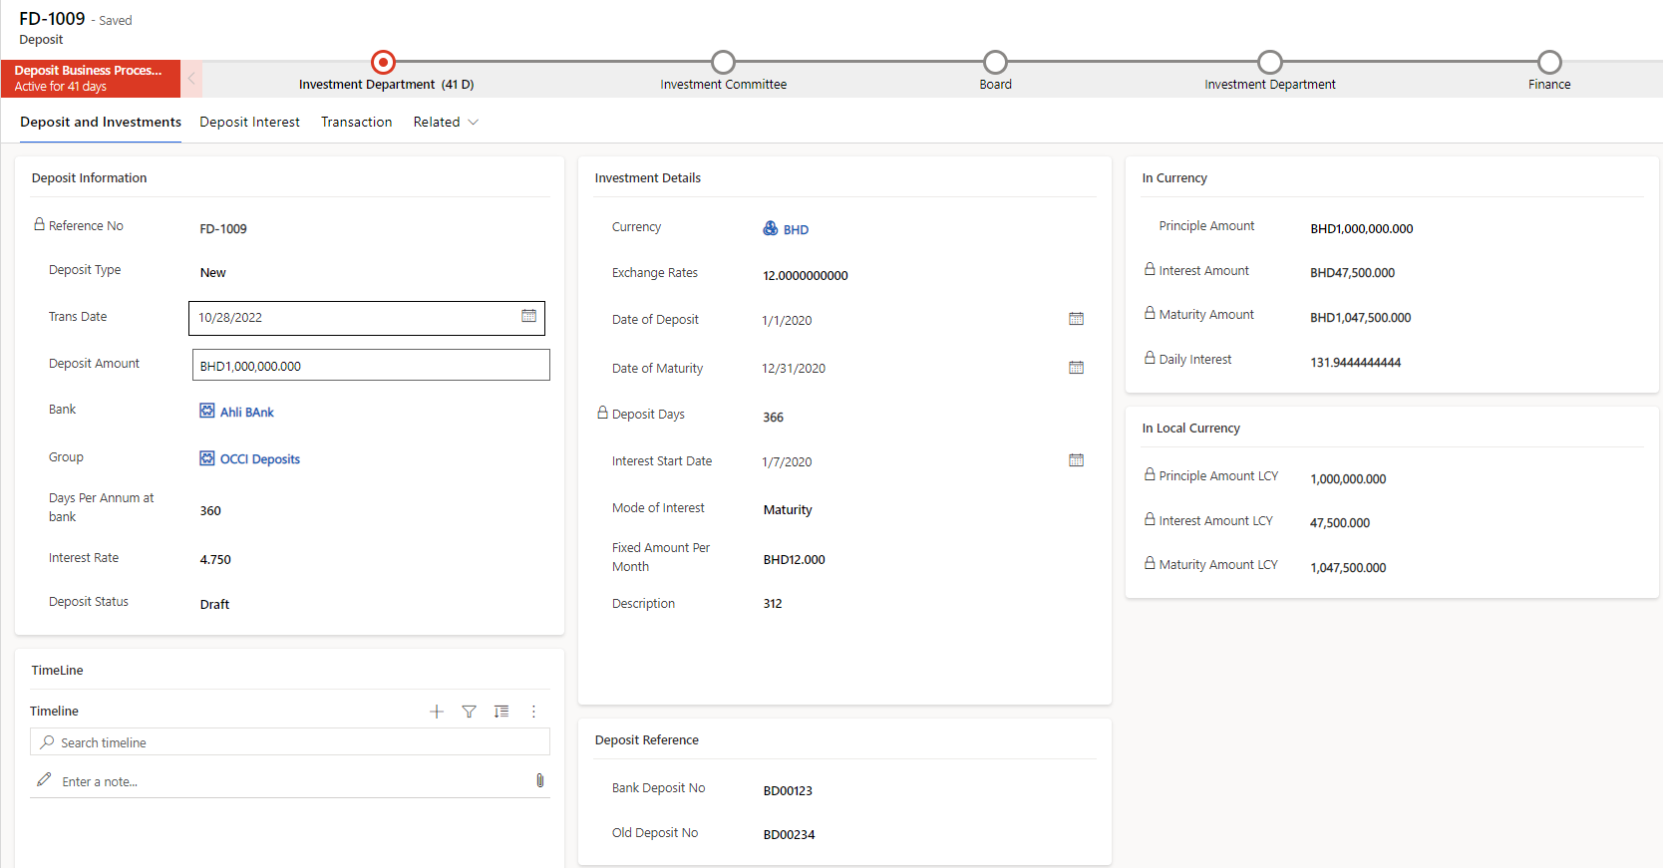Viewport: 1663px width, 868px height.
Task: Attach a file to the note
Action: (x=539, y=780)
